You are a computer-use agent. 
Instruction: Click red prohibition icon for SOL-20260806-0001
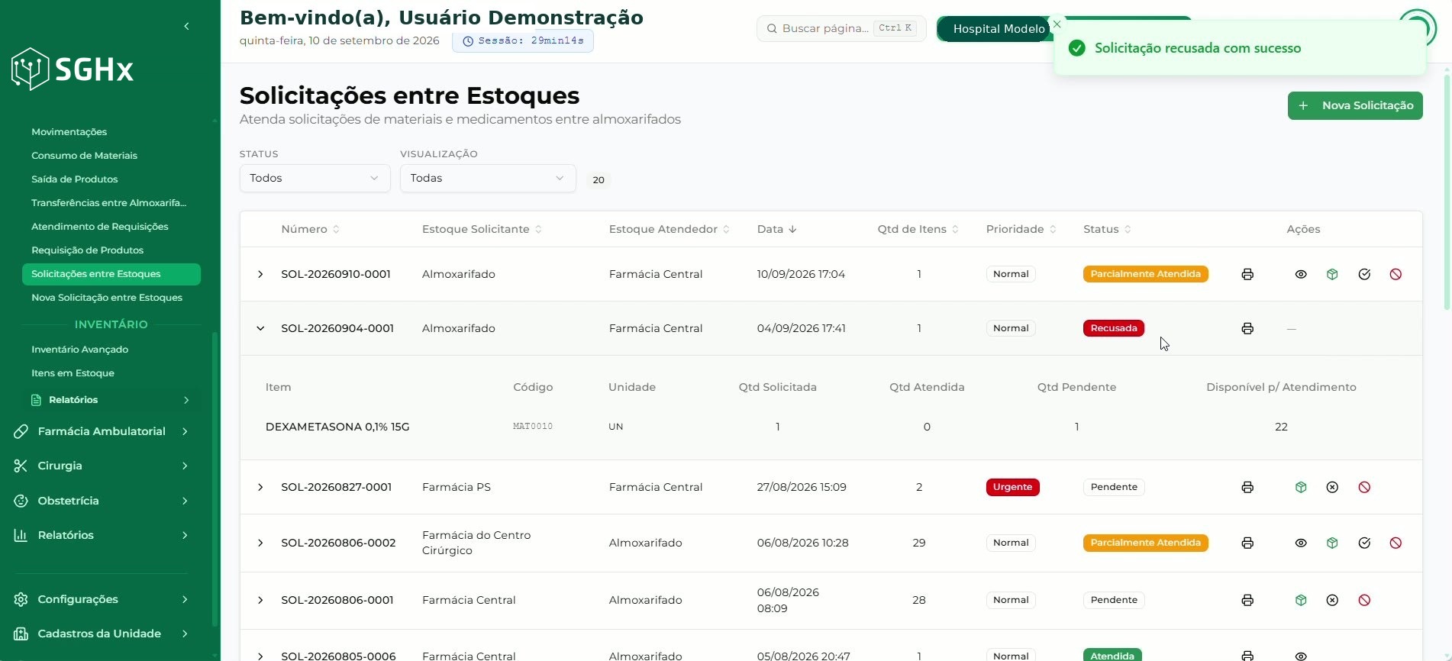point(1364,600)
